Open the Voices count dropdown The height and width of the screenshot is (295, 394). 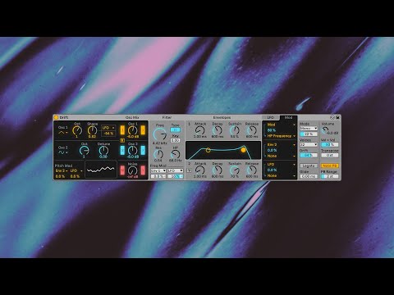(309, 144)
